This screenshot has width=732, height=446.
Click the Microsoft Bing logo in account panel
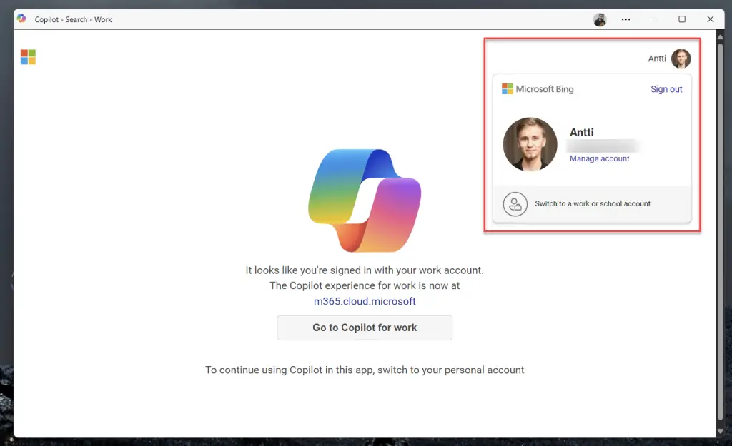[x=538, y=89]
